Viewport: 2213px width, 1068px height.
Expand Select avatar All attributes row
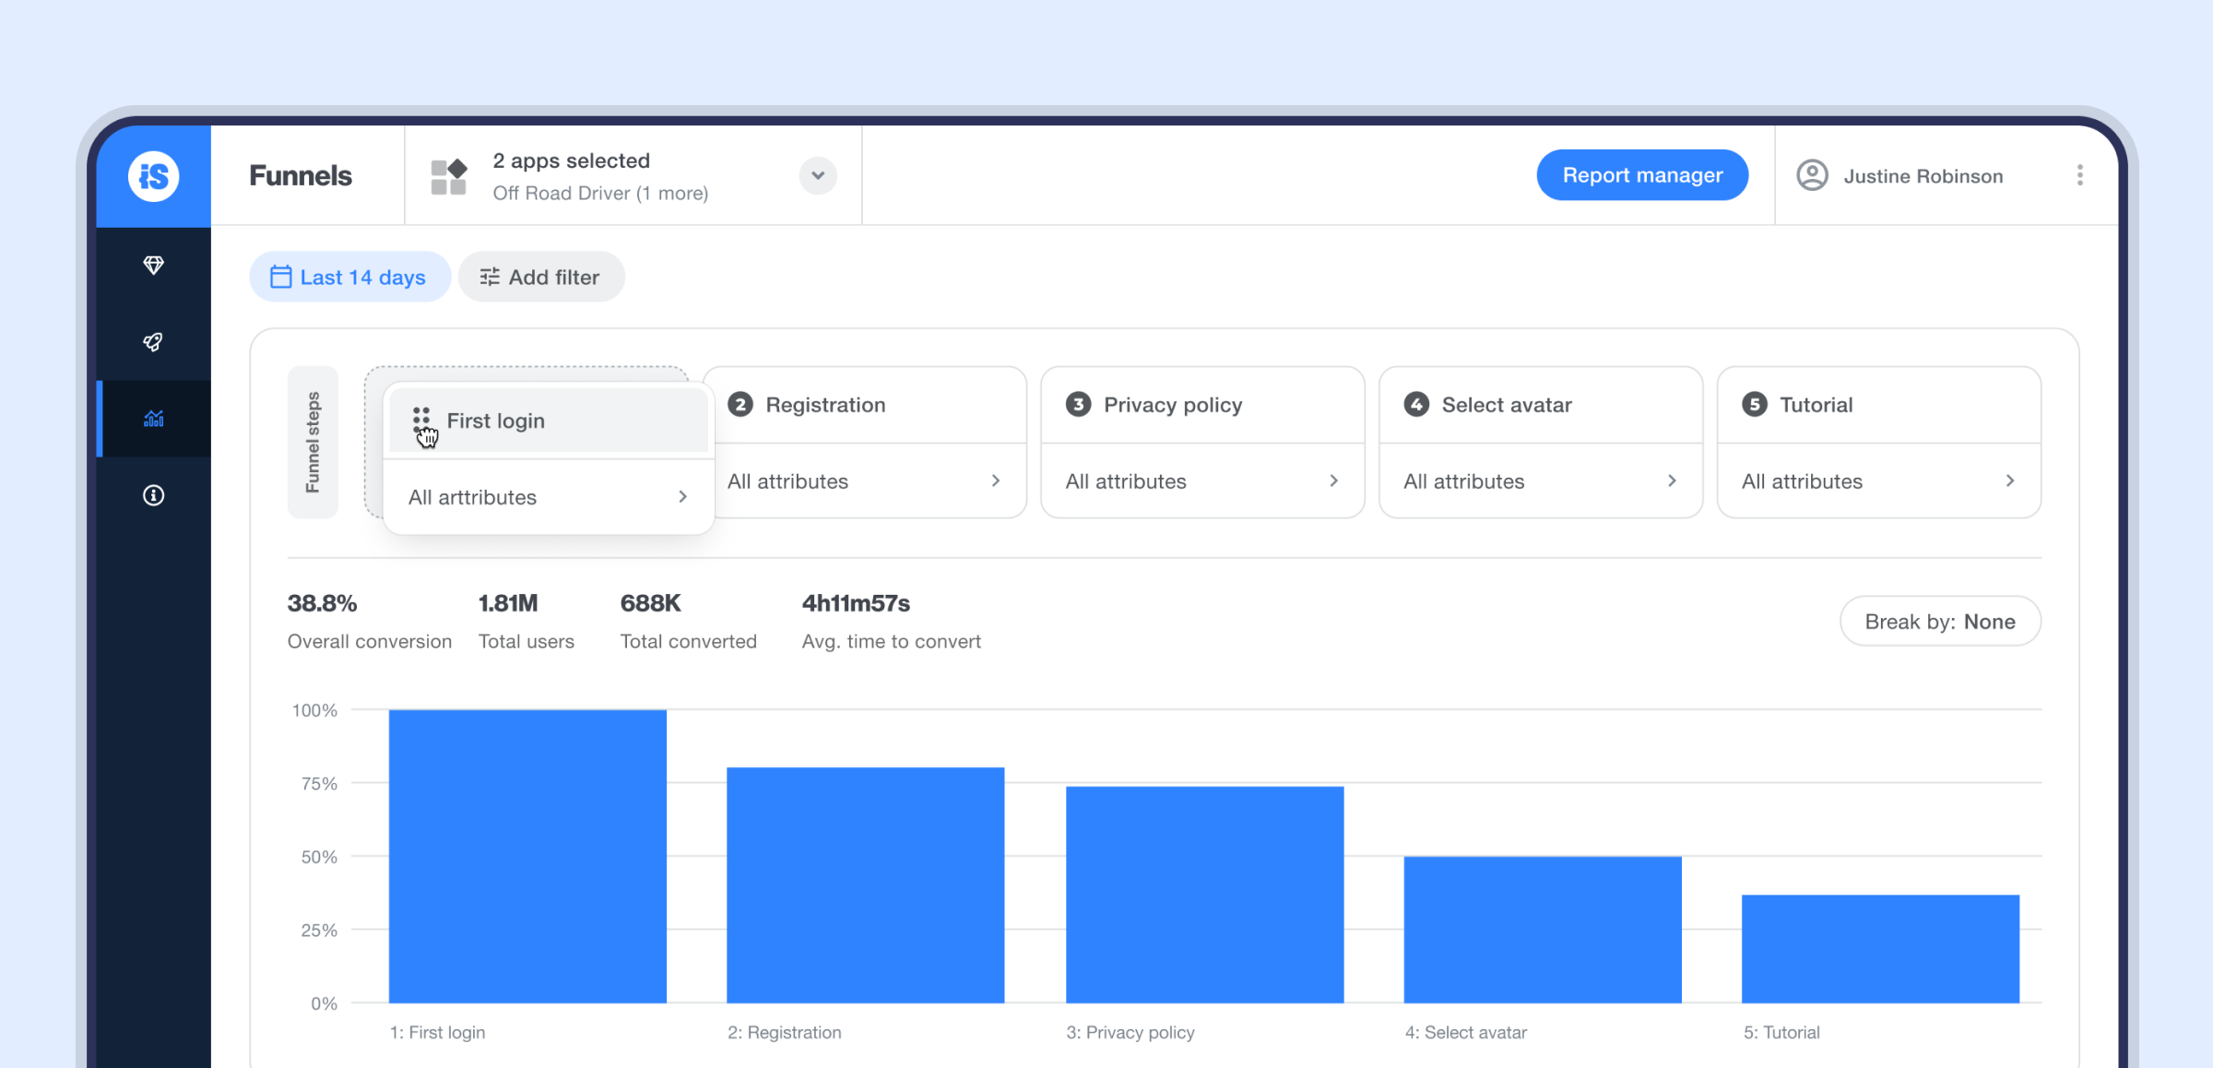pyautogui.click(x=1541, y=481)
